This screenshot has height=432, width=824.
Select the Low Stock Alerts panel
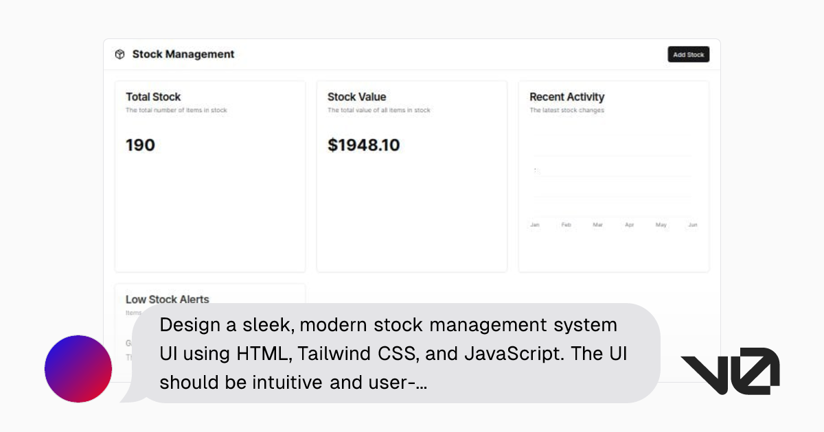(x=167, y=300)
